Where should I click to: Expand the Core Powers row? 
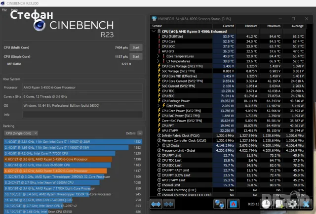tap(158, 106)
